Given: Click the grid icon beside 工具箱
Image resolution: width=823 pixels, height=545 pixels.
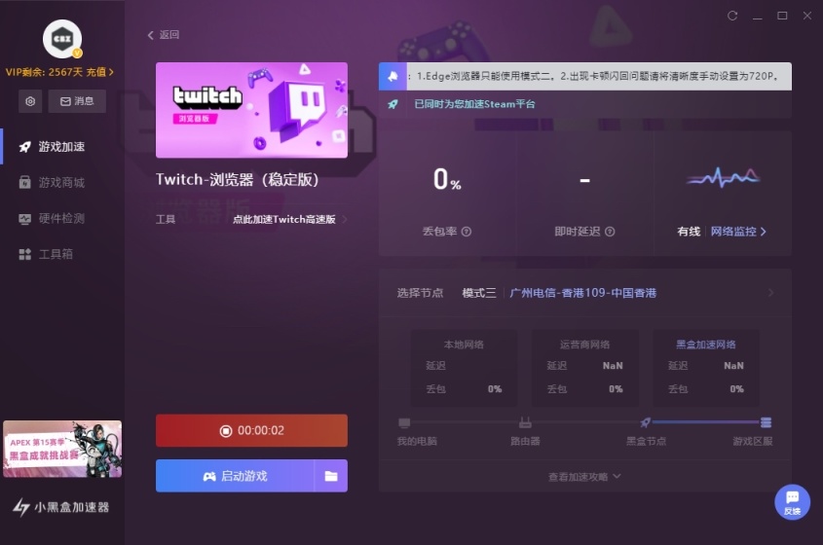Looking at the screenshot, I should tap(24, 254).
